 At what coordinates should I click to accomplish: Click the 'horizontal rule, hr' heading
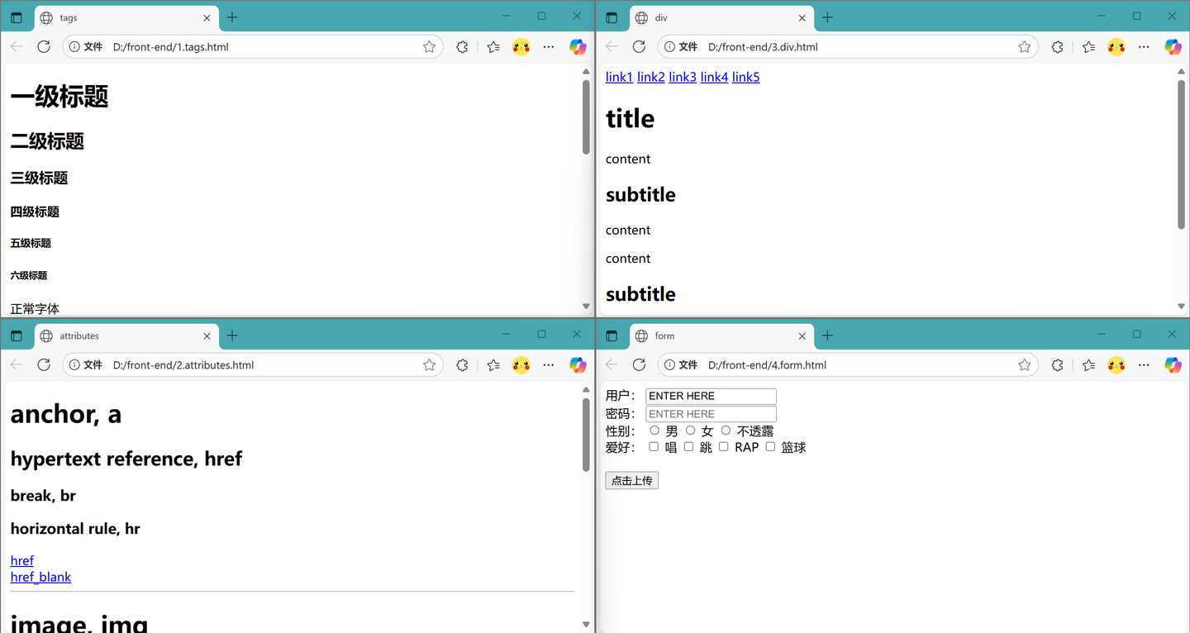coord(75,528)
